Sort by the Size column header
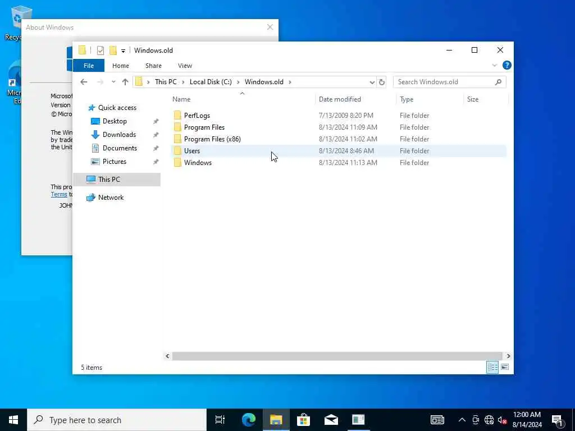Viewport: 575px width, 431px height. [473, 99]
